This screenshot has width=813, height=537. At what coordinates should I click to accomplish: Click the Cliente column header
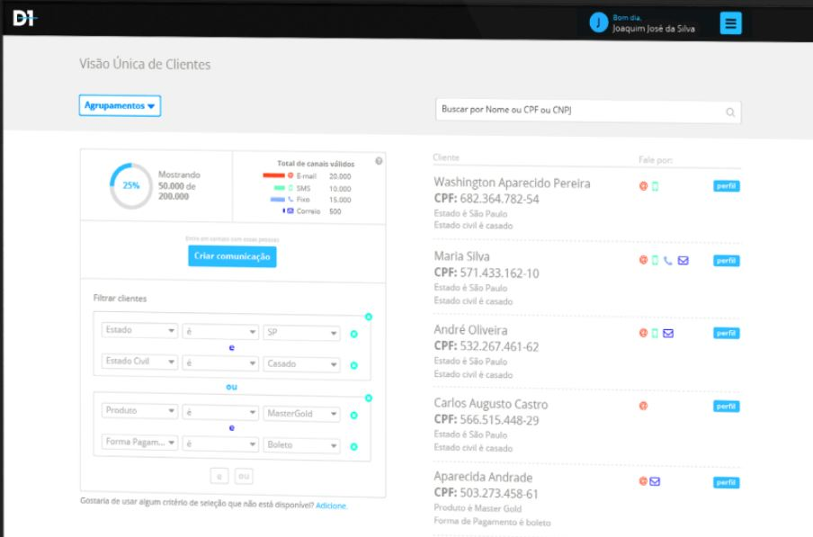[446, 157]
